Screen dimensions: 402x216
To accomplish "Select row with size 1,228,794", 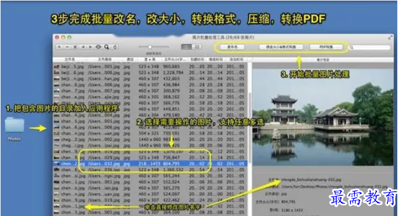I will 150,72.
